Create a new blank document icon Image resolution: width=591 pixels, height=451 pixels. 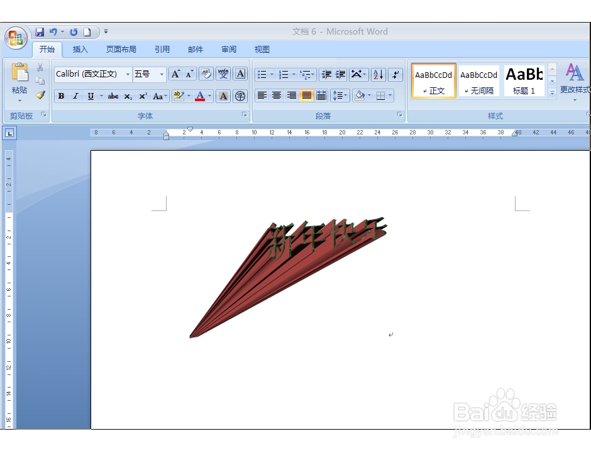coord(87,32)
